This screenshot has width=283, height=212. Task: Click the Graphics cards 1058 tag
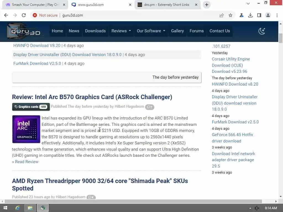31,107
